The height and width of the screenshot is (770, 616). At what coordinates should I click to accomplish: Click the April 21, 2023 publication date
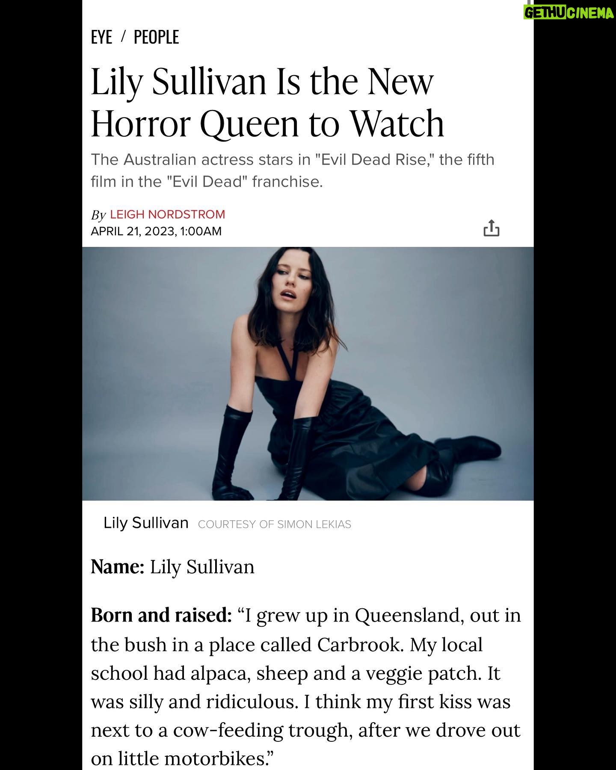pyautogui.click(x=156, y=231)
